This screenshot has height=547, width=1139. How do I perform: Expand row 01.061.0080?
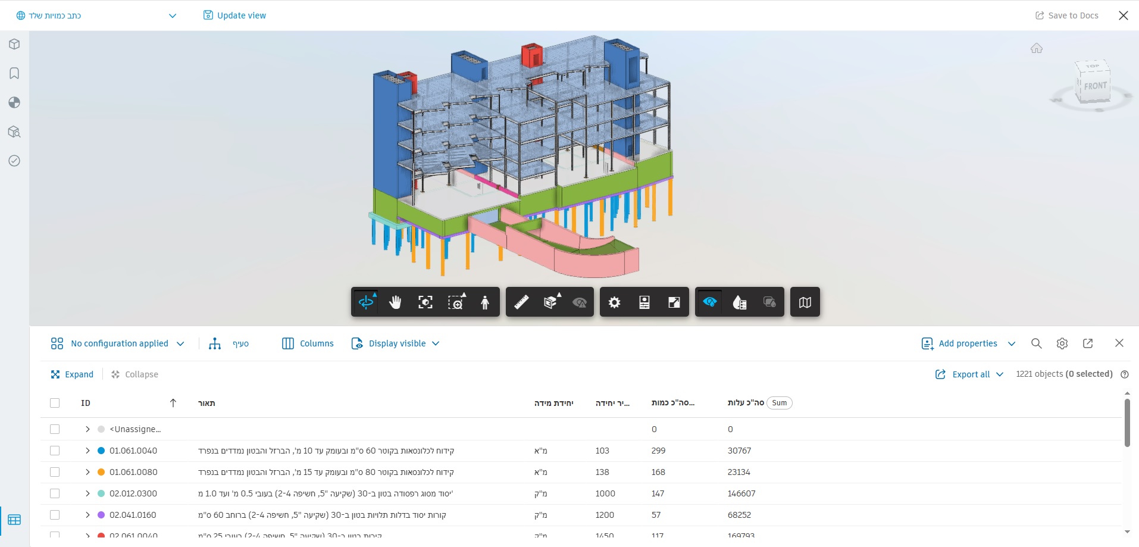87,472
